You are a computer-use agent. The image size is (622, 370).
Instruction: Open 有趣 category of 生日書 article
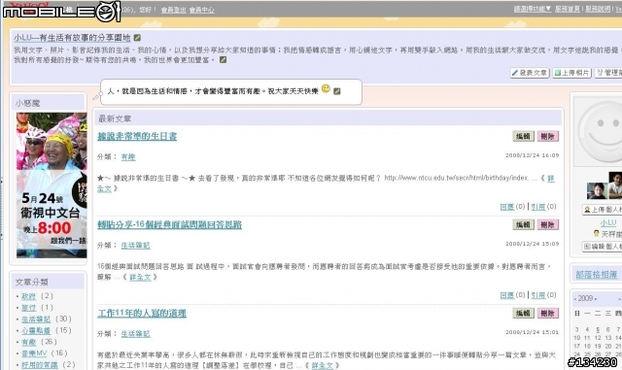click(x=128, y=157)
